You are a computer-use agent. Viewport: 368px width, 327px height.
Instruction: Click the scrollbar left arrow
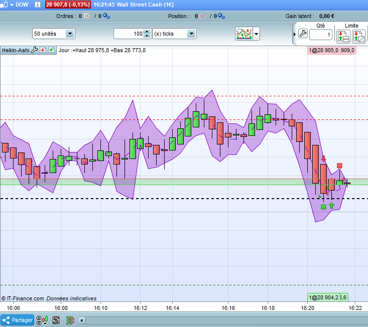[x=82, y=320]
